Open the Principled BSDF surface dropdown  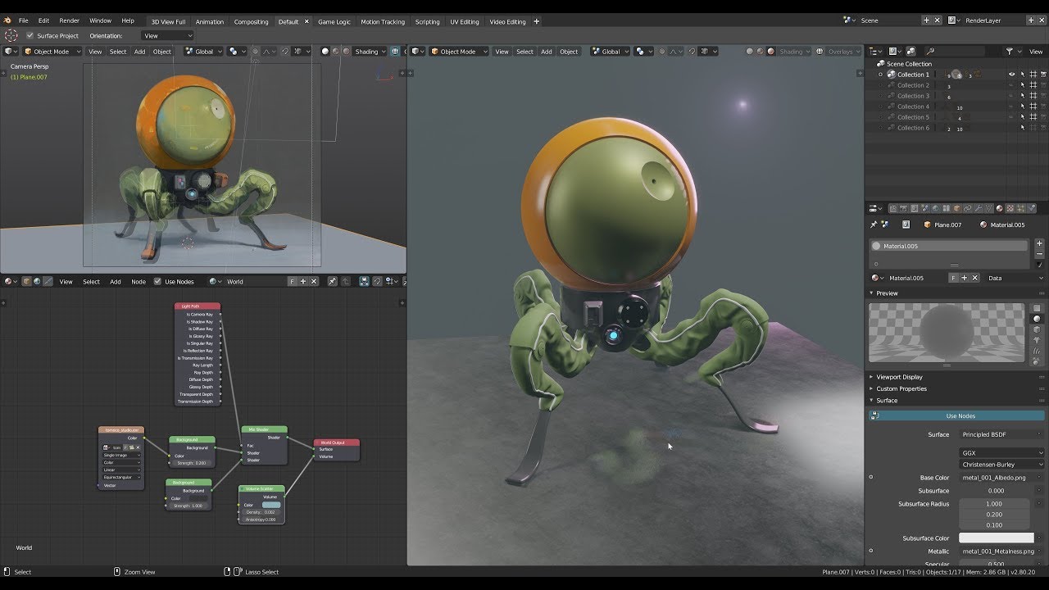pos(1001,434)
